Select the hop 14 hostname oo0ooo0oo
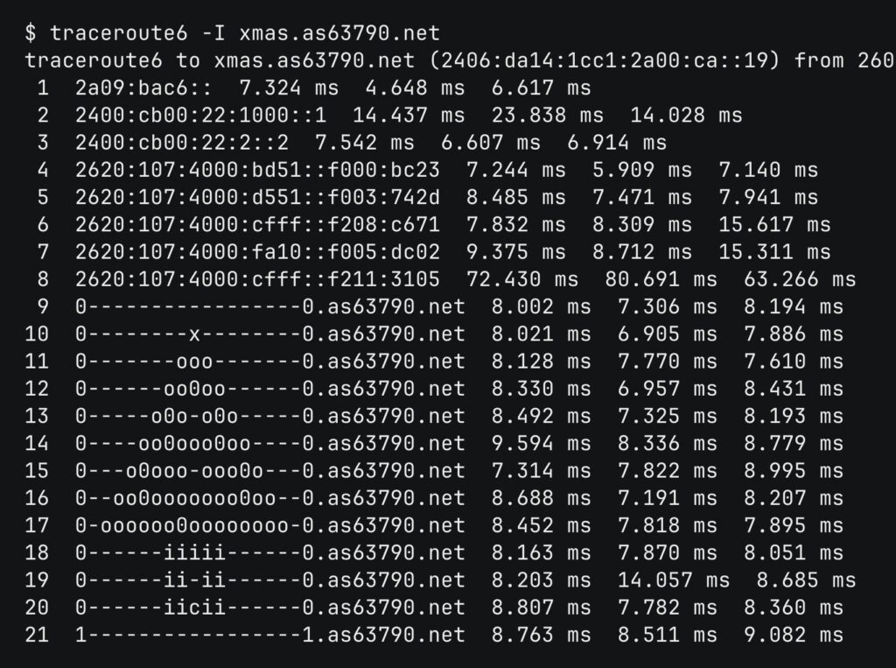 tap(269, 444)
